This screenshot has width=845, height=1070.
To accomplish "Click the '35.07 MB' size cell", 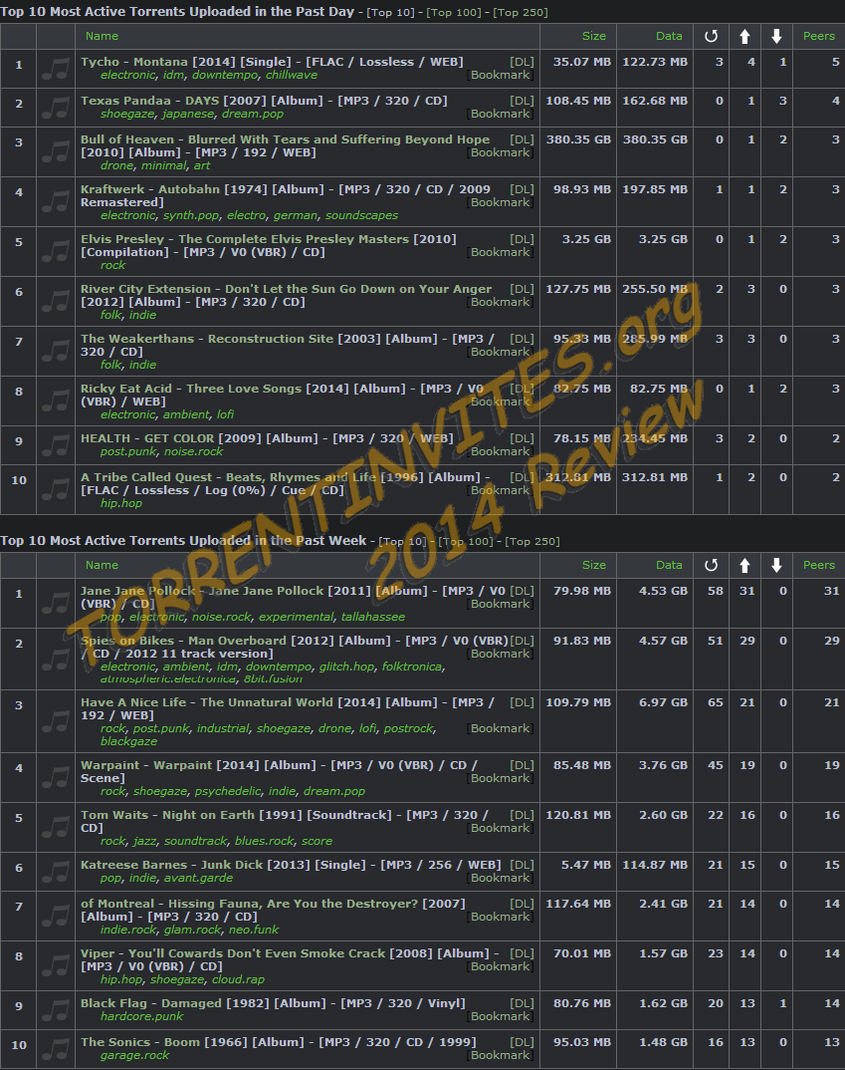I will [x=582, y=62].
